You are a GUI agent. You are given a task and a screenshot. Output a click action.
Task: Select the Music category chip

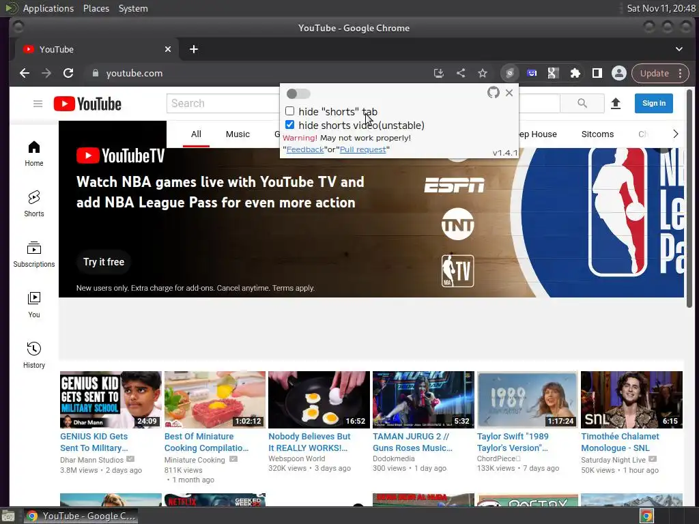(238, 134)
